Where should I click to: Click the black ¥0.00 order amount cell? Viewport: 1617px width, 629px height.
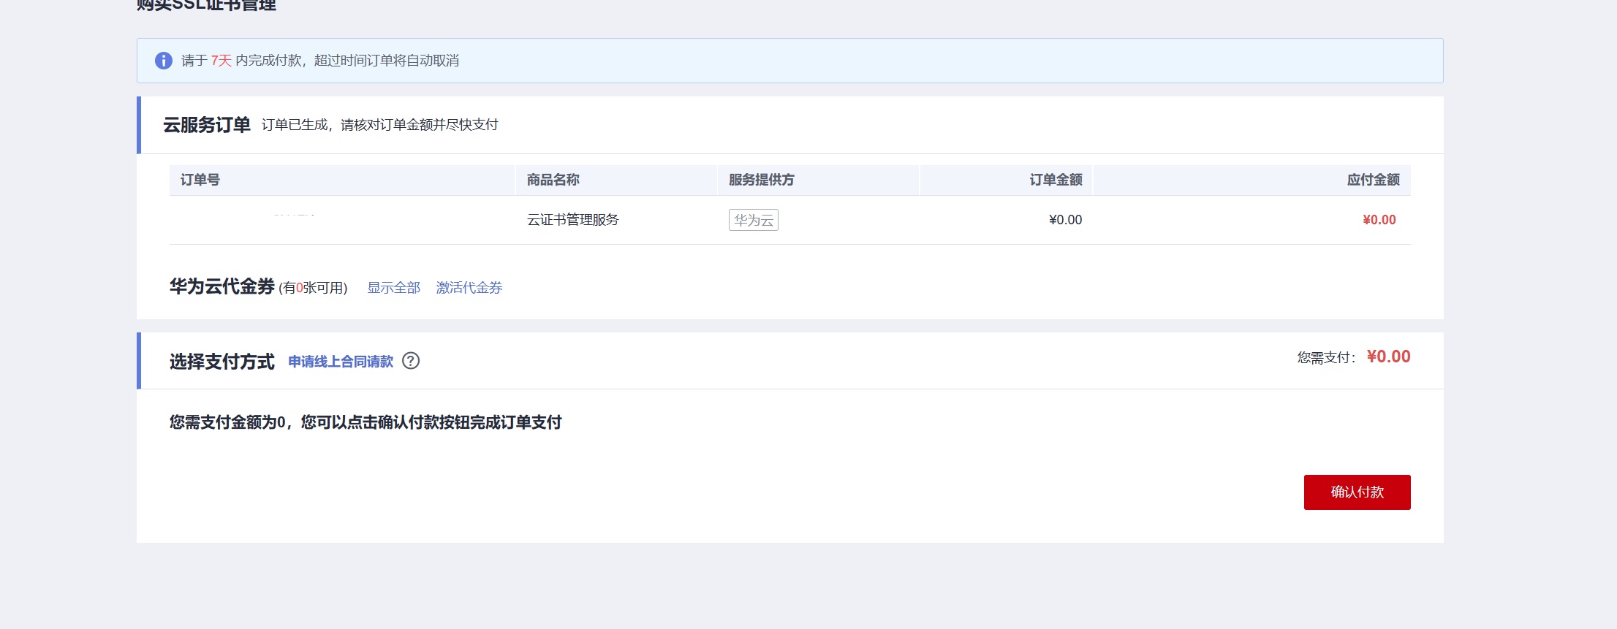pos(1065,220)
